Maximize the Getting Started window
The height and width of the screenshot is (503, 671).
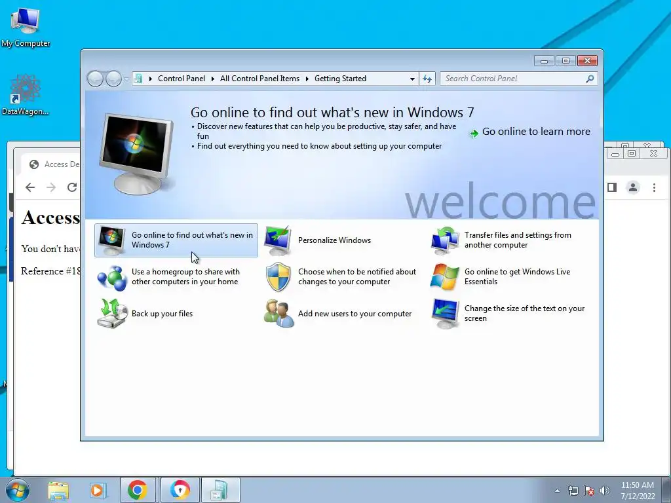pos(566,61)
